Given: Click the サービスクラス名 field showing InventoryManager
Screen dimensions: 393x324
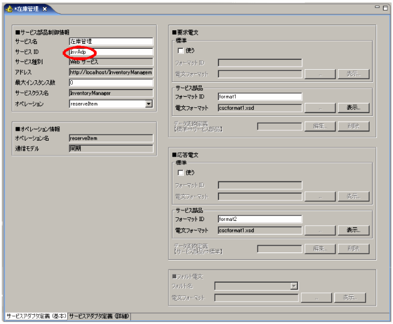Looking at the screenshot, I should point(111,93).
